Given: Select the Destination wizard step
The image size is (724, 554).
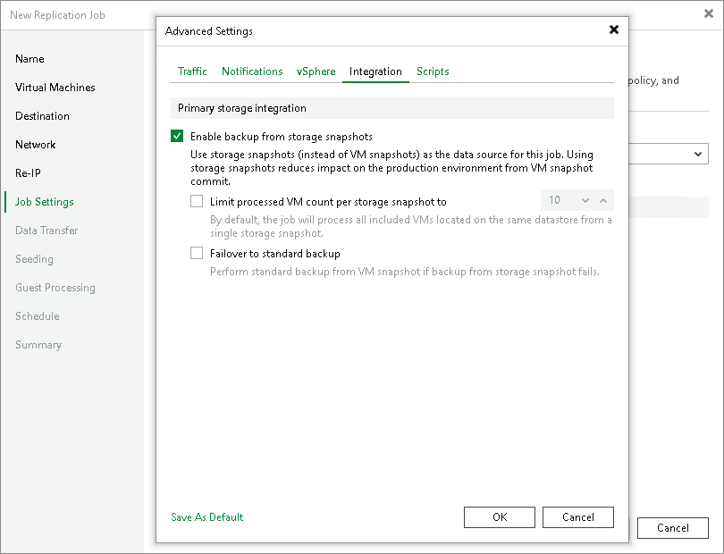Looking at the screenshot, I should (x=42, y=116).
